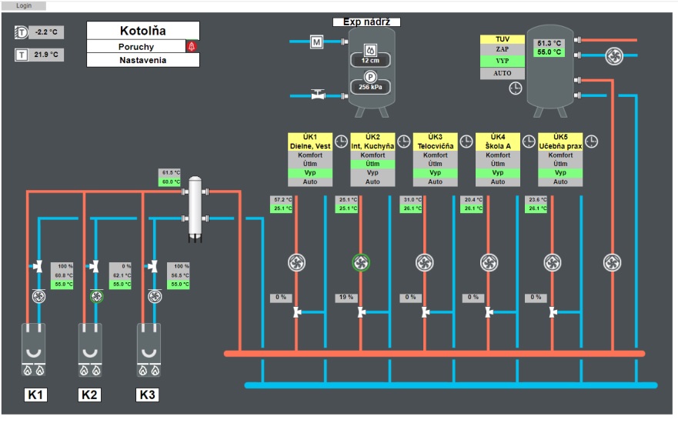Click the hydraulic separator setpoint 60.0 °C
Screen dimensions: 678x423
coord(169,182)
